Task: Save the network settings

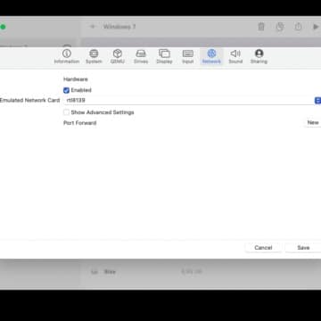Action: click(303, 248)
